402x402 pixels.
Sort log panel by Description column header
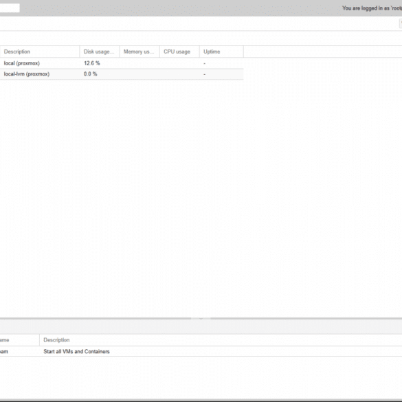[x=221, y=340]
